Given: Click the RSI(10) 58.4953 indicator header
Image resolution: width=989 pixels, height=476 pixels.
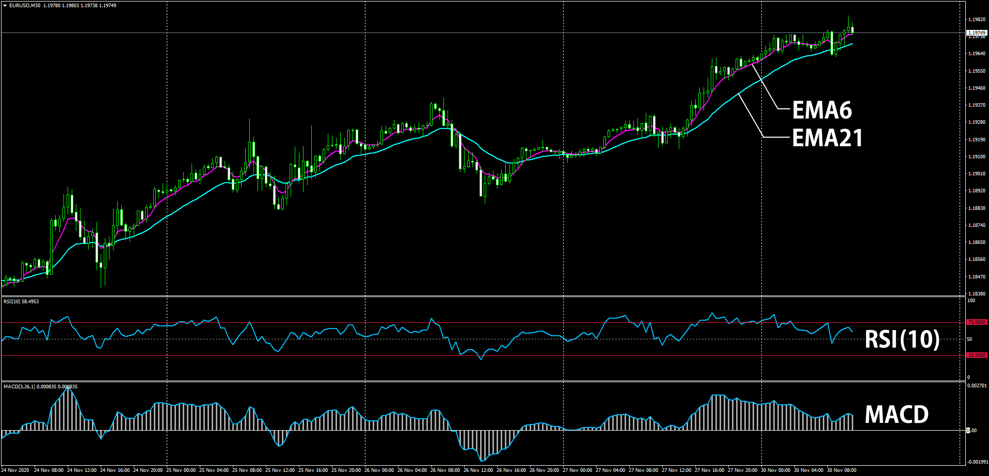Looking at the screenshot, I should tap(21, 301).
